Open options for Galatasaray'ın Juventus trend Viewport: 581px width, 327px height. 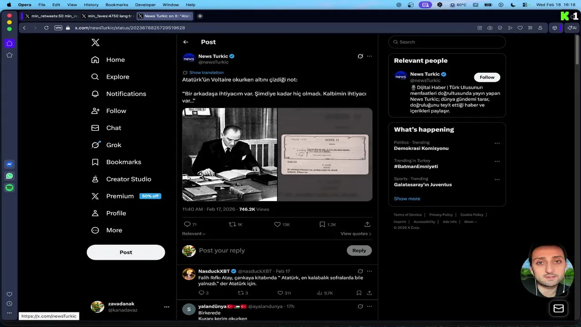497,179
